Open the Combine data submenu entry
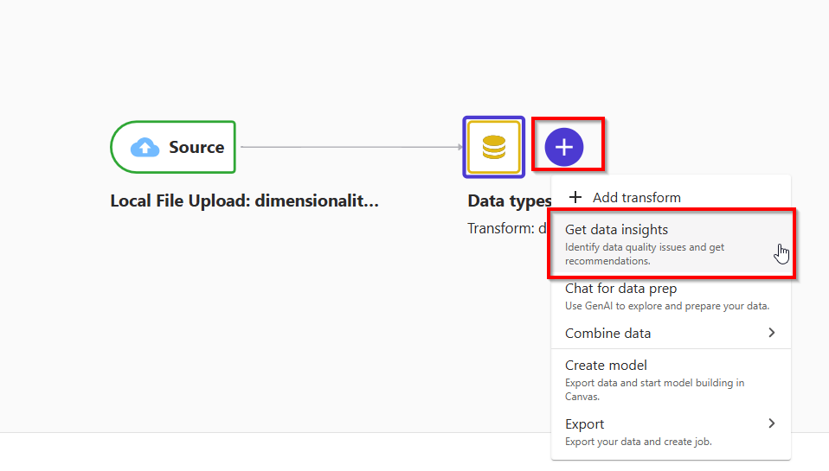Image resolution: width=829 pixels, height=471 pixels. (607, 334)
